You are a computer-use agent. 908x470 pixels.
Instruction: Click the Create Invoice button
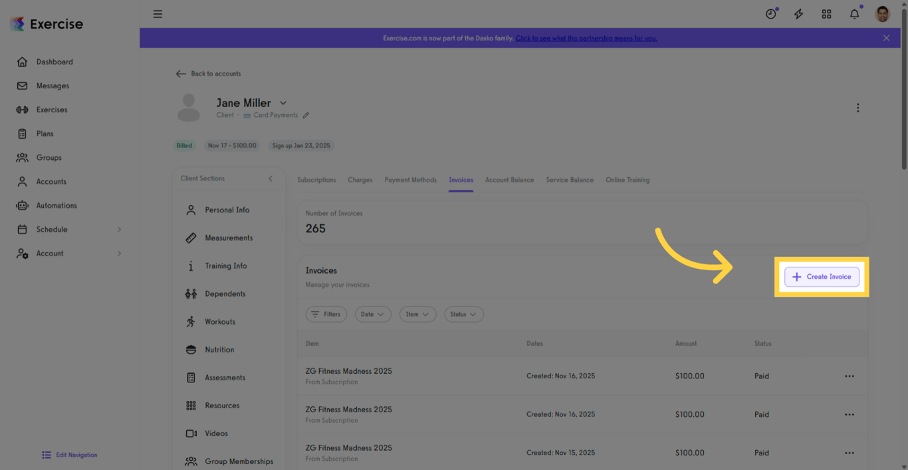(822, 277)
